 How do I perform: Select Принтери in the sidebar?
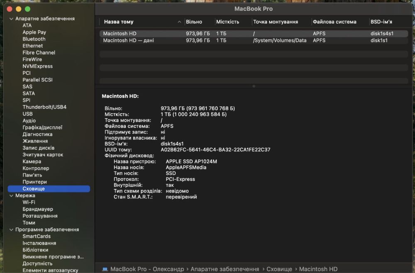[35, 182]
